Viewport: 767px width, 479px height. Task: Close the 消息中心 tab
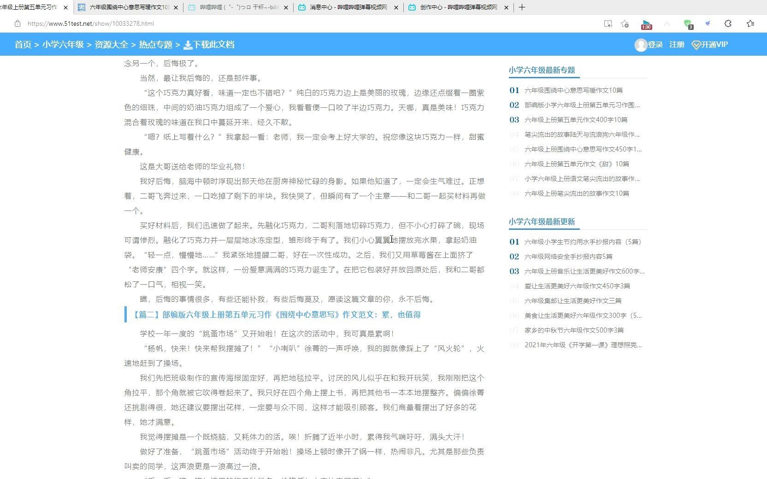click(x=396, y=7)
